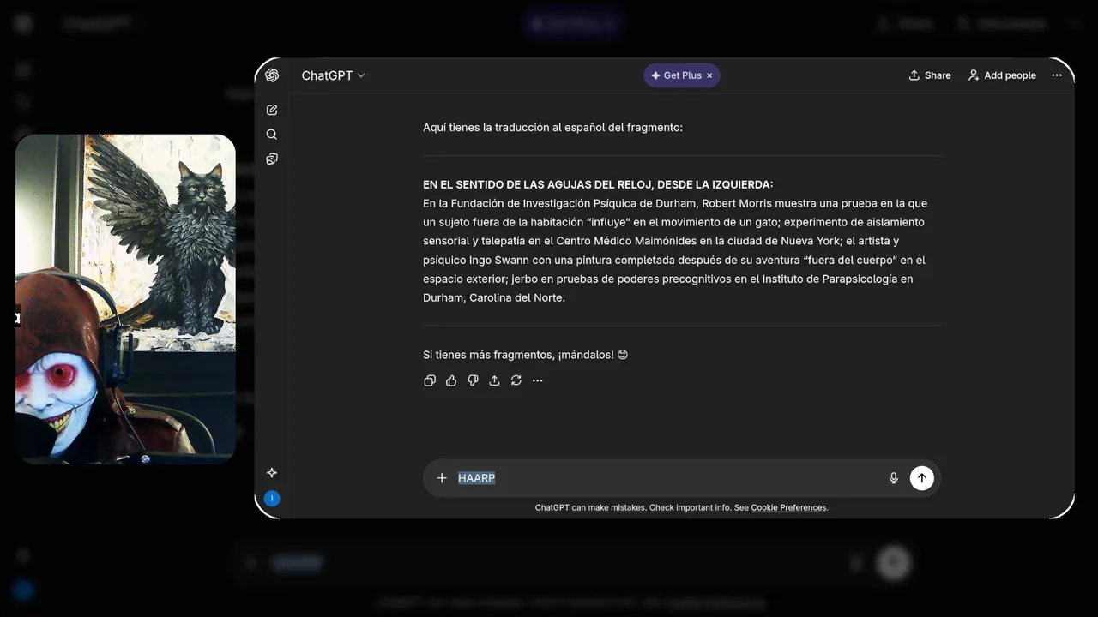Open the ChatGPT model selector dropdown
The width and height of the screenshot is (1098, 617).
pos(334,75)
